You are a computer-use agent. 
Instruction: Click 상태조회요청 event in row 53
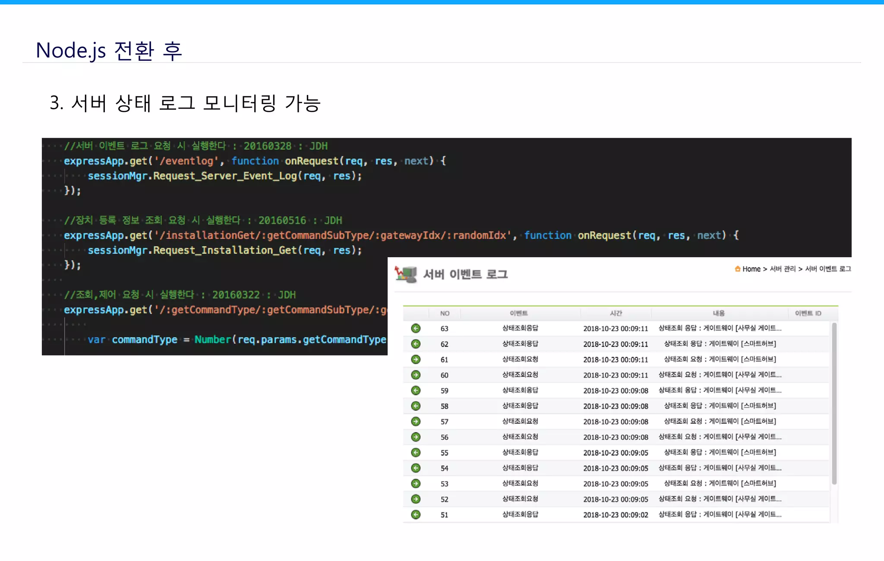click(520, 484)
